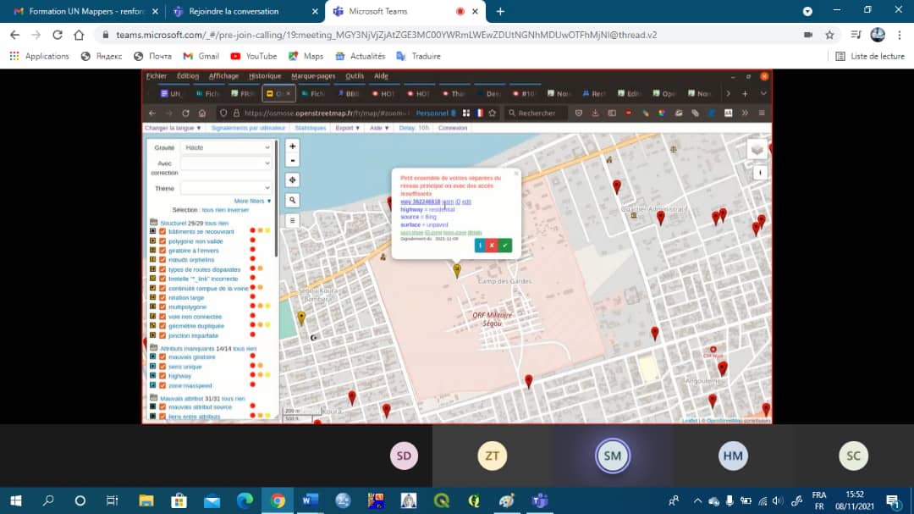Zoom out with the map minus button
Image resolution: width=914 pixels, height=514 pixels.
pyautogui.click(x=293, y=160)
